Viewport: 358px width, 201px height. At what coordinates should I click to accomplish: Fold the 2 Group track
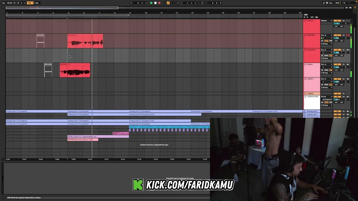pyautogui.click(x=305, y=21)
